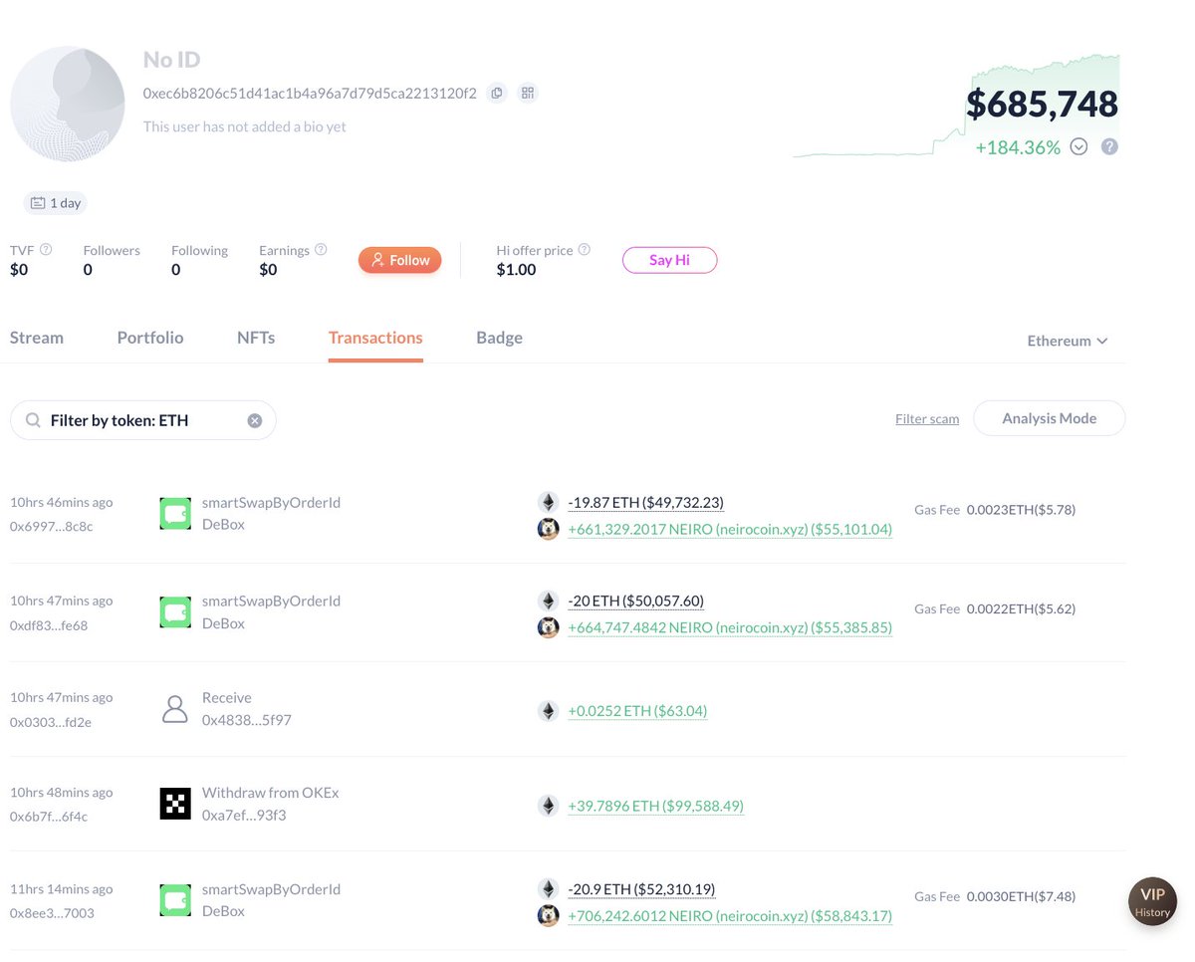Copy the wallet address
The height and width of the screenshot is (962, 1195).
[498, 94]
